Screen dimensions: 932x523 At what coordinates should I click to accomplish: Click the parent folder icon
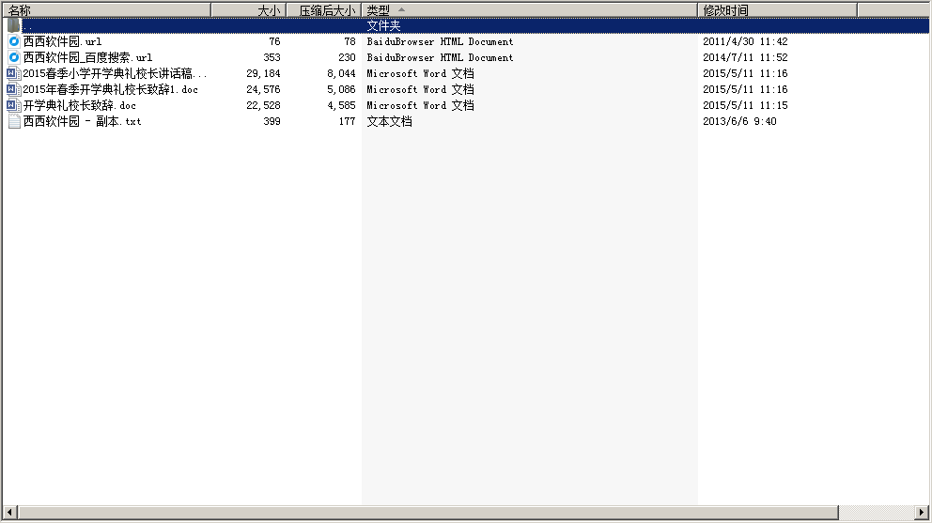tap(13, 25)
